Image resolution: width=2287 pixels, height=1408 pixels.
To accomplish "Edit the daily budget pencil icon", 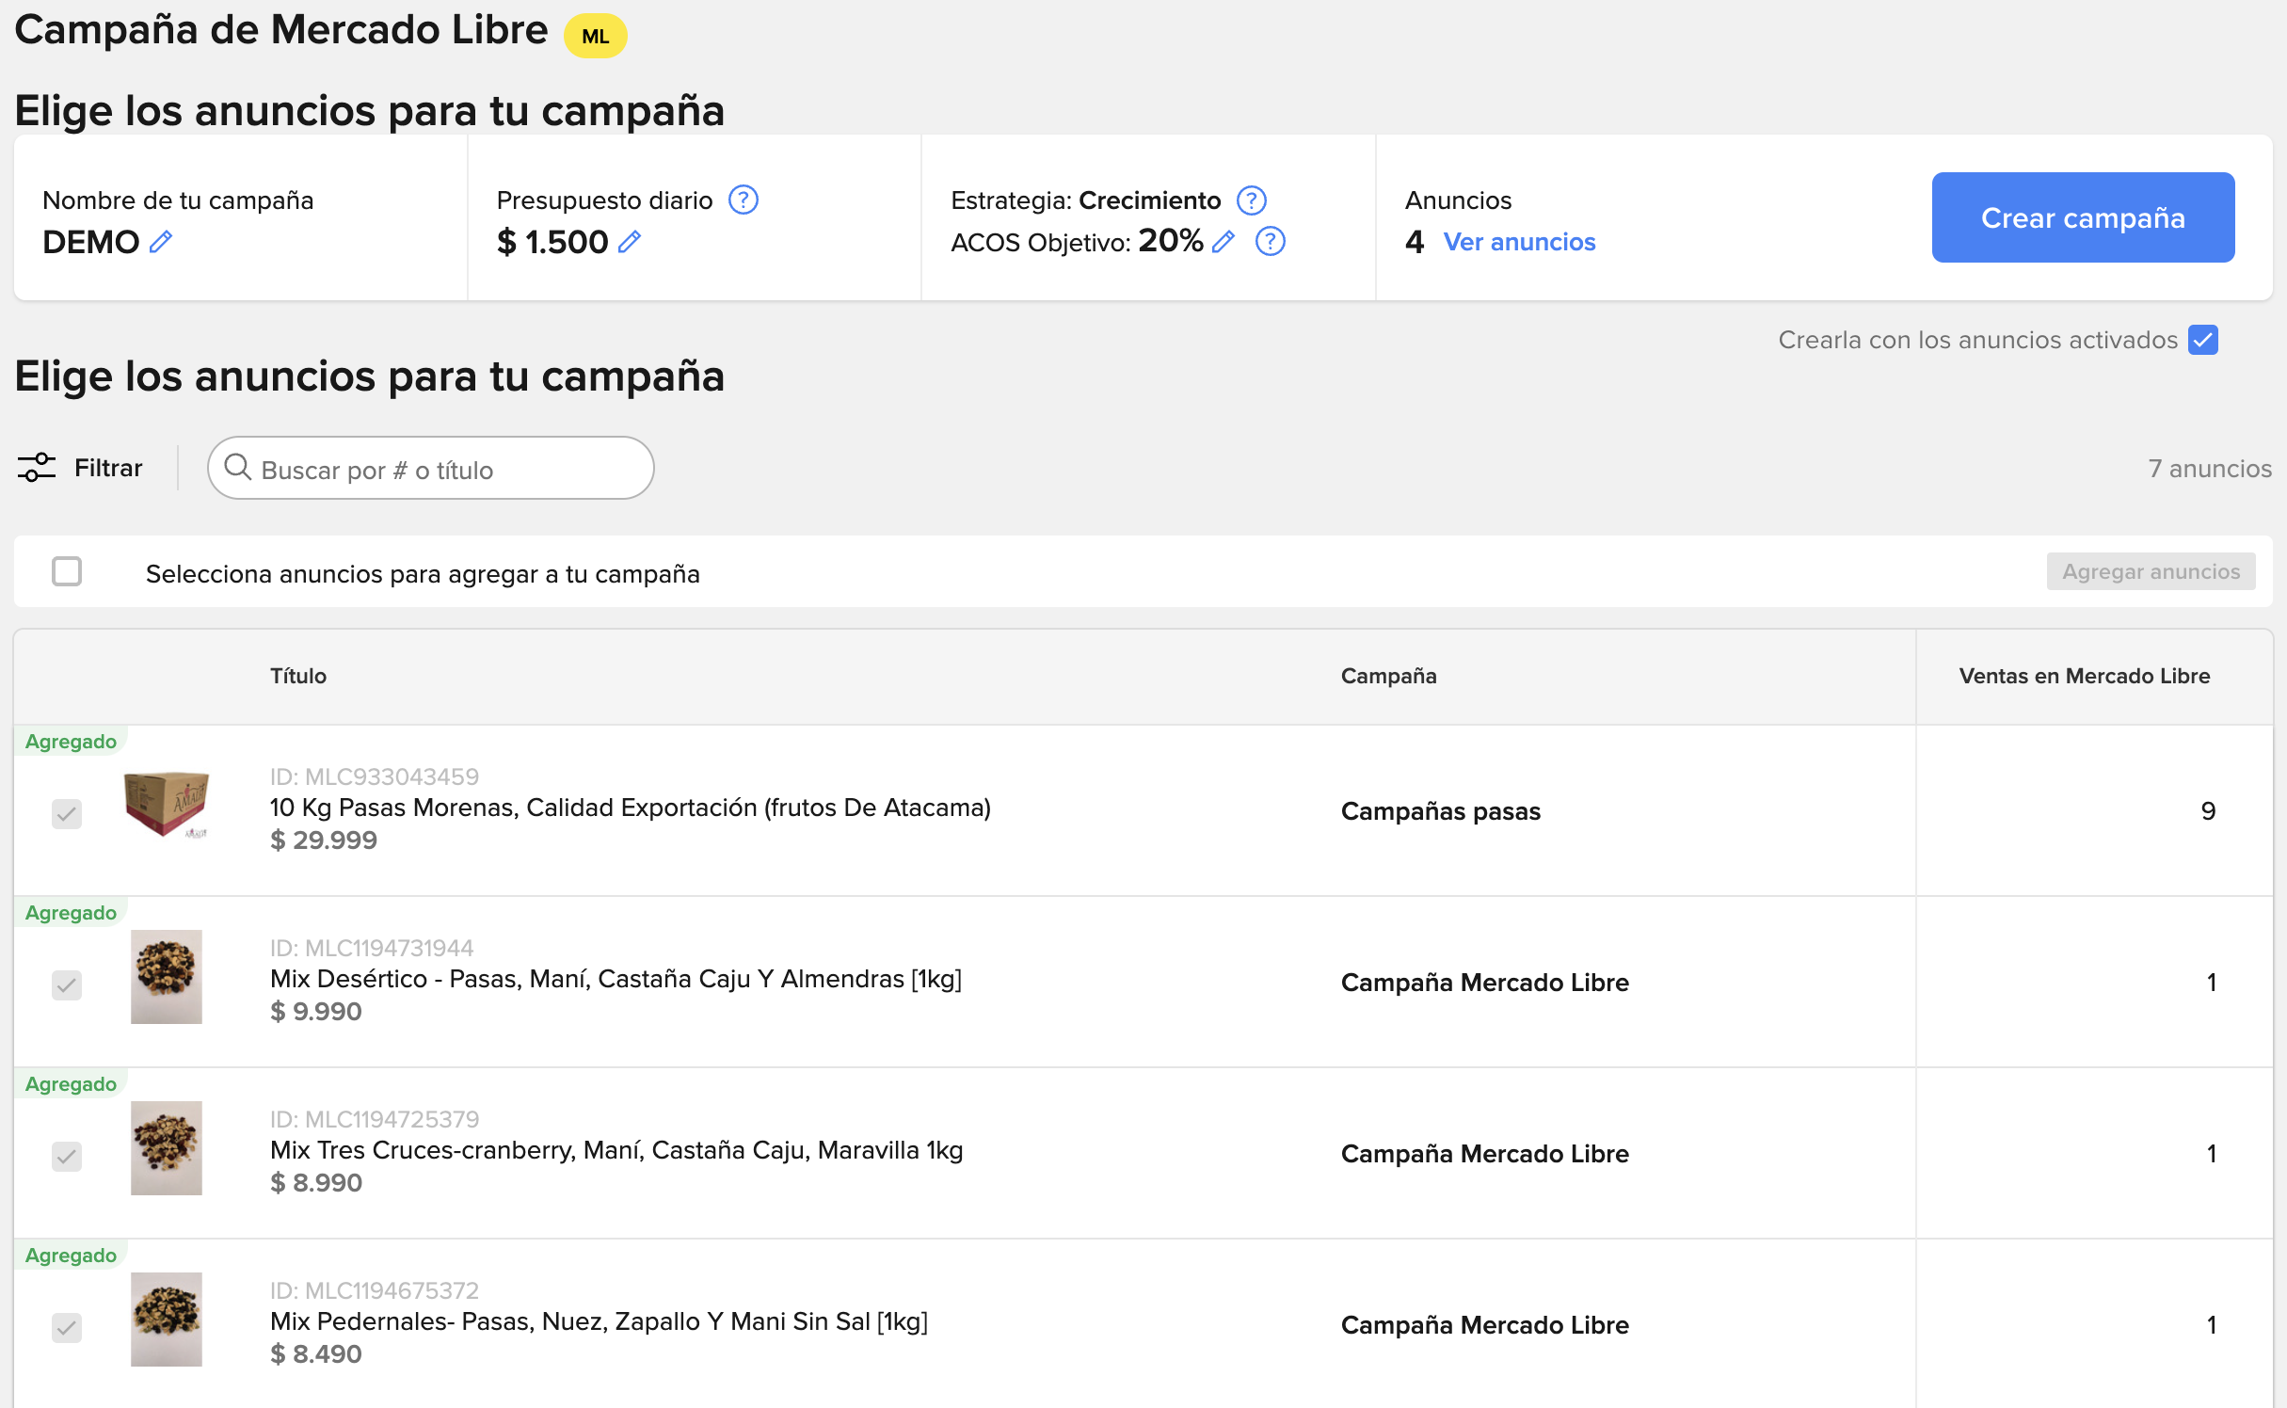I will click(630, 242).
